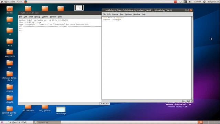The width and height of the screenshot is (220, 124).
Task: Open the En keyboard layout indicator
Action: (x=185, y=2)
